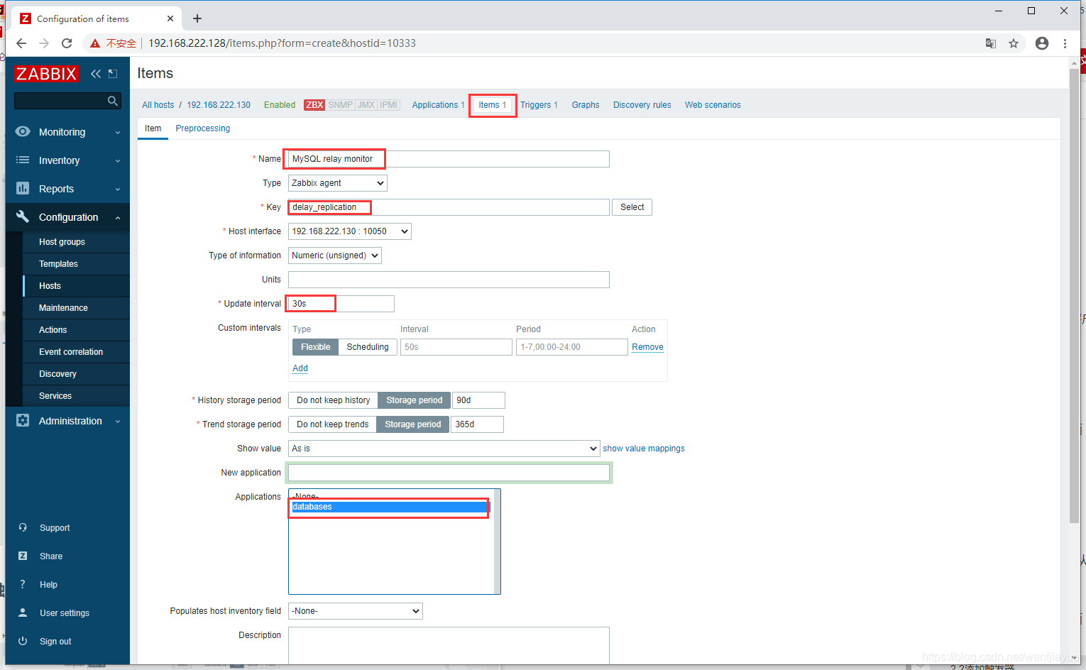This screenshot has height=670, width=1086.
Task: Click the Administration gear icon
Action: [23, 420]
